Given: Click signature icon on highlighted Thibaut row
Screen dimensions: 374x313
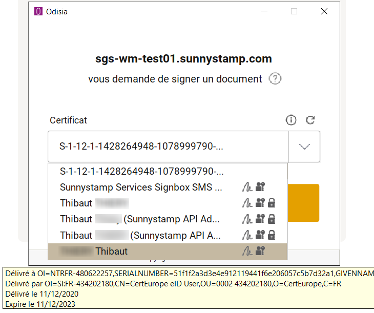Looking at the screenshot, I should [x=247, y=251].
